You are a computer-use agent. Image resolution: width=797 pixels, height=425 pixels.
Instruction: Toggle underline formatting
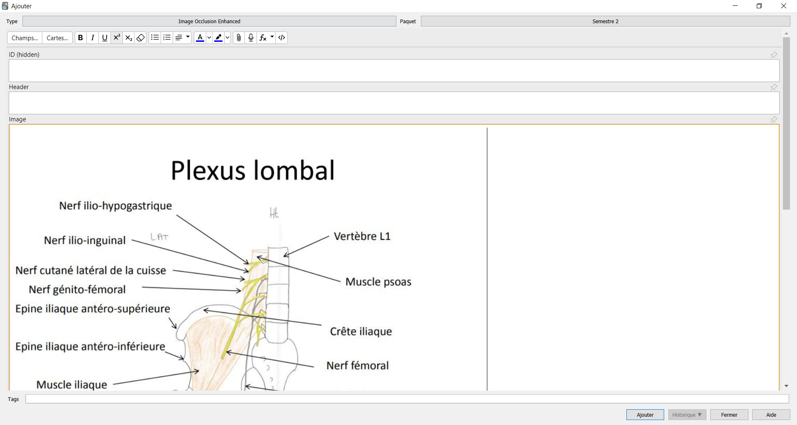click(105, 38)
